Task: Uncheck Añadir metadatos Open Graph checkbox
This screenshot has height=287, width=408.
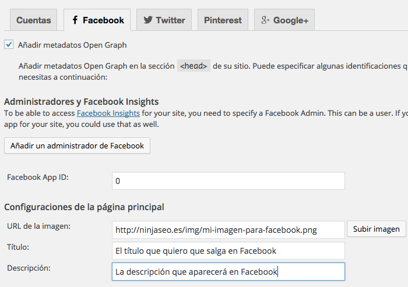Action: pyautogui.click(x=9, y=44)
